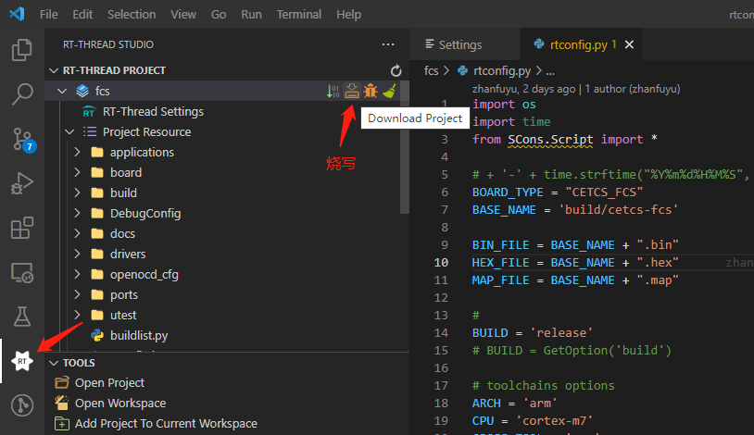Click the CPU = 'cortex-m7' line
754x435 pixels.
point(532,420)
